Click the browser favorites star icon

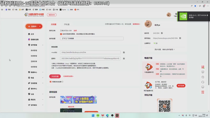coord(195,6)
